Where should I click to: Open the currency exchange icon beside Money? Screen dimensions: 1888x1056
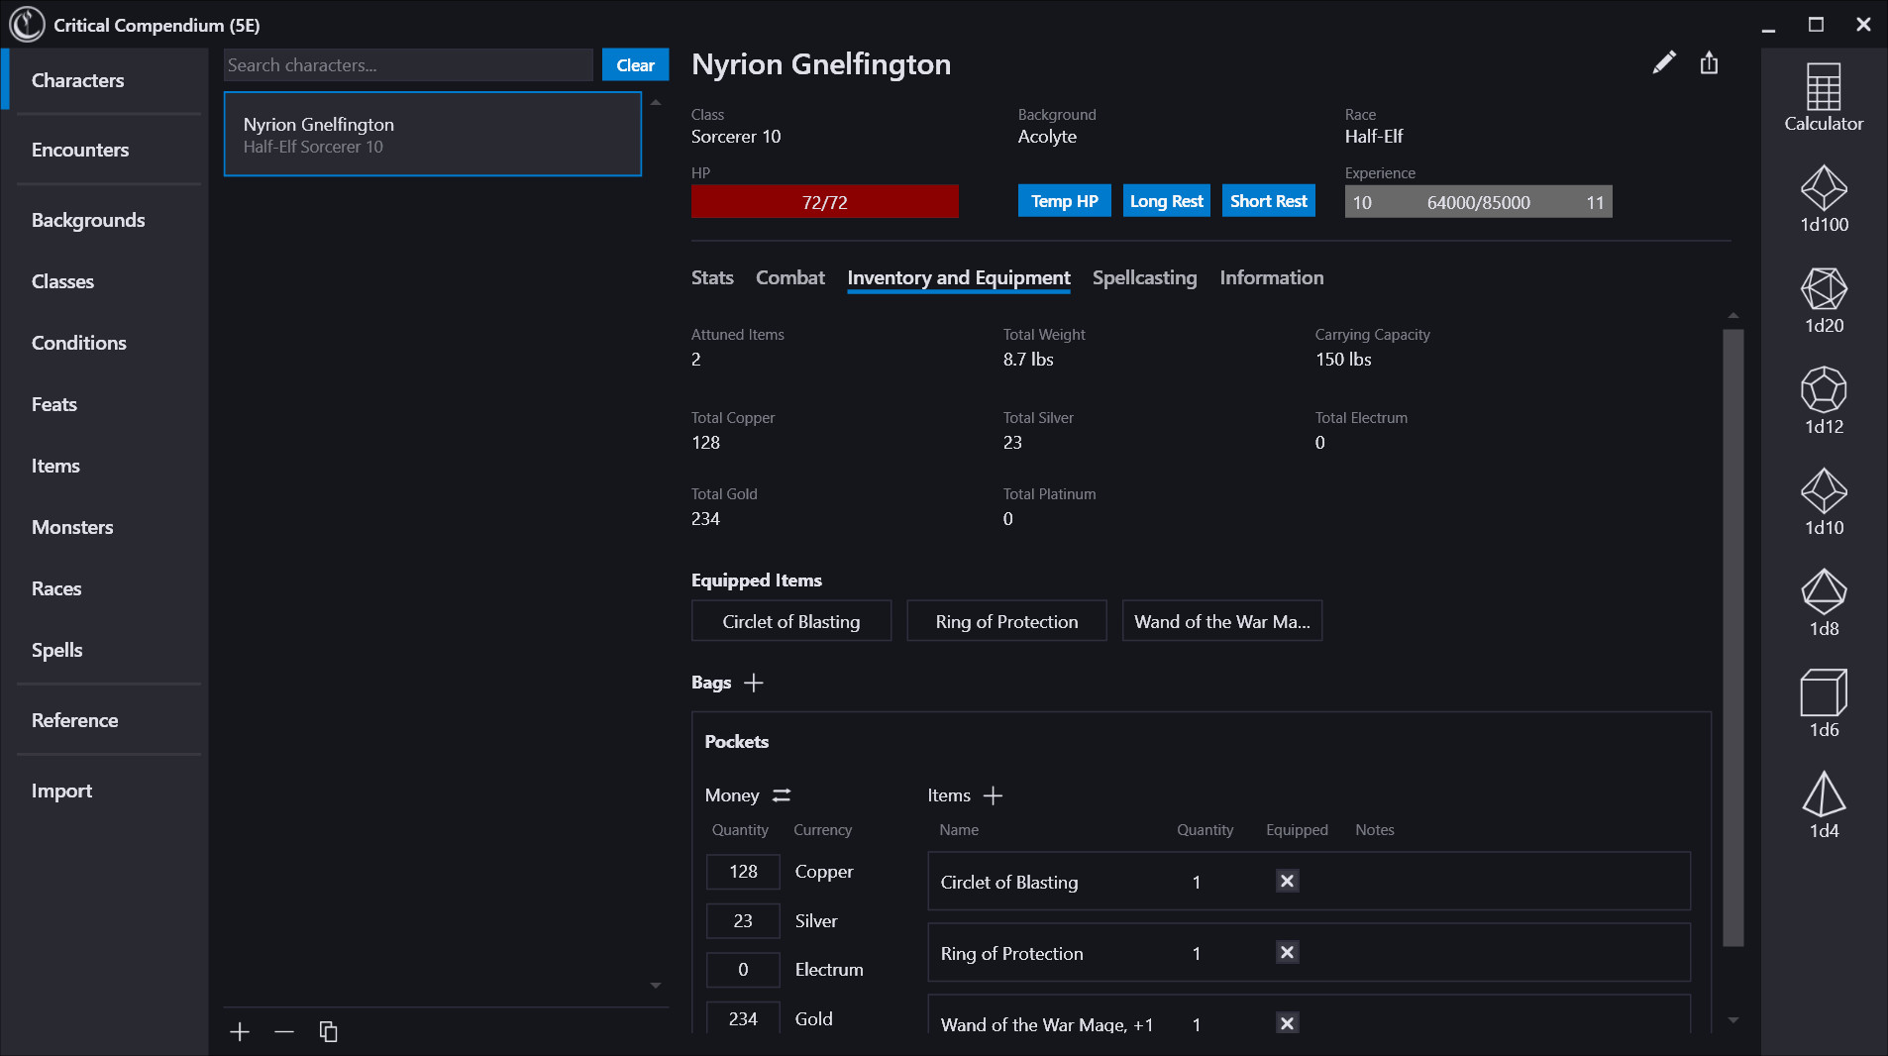coord(781,795)
